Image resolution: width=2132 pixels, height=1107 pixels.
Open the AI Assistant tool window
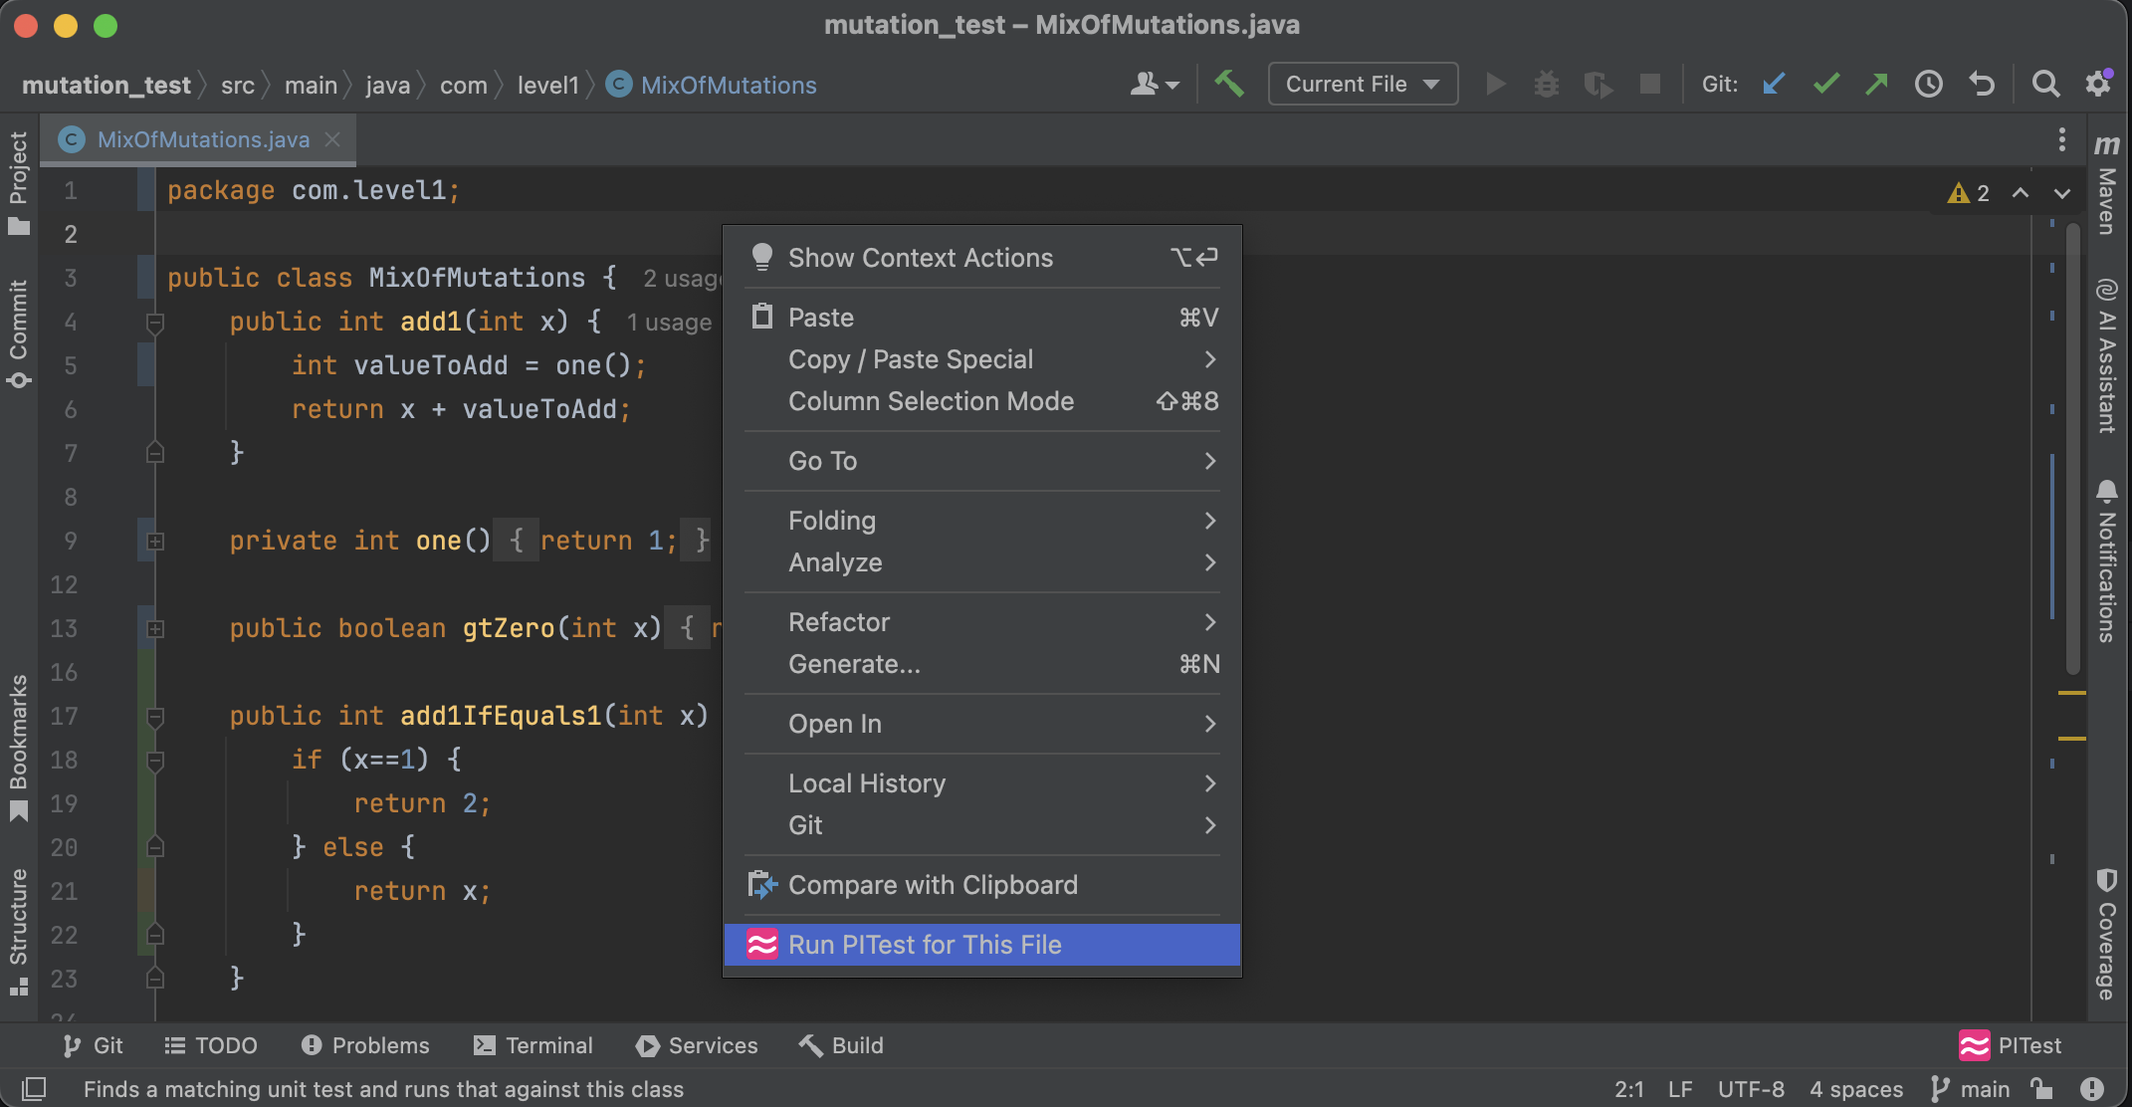pos(2107,355)
